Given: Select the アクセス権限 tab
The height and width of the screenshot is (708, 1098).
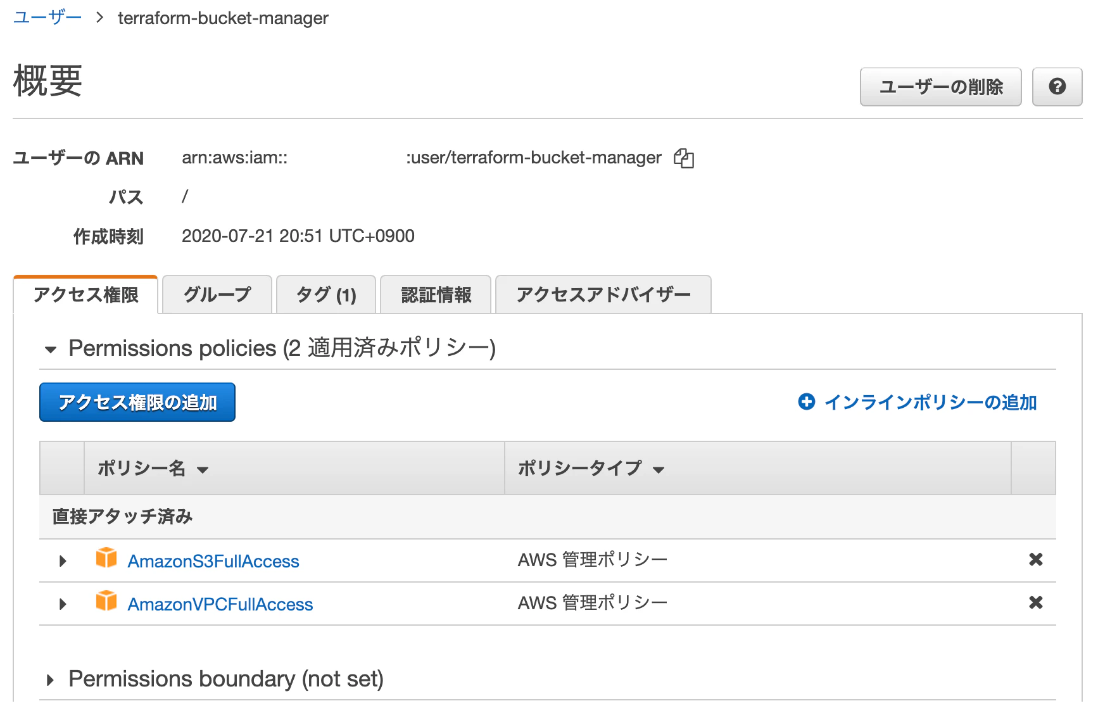Looking at the screenshot, I should (85, 295).
